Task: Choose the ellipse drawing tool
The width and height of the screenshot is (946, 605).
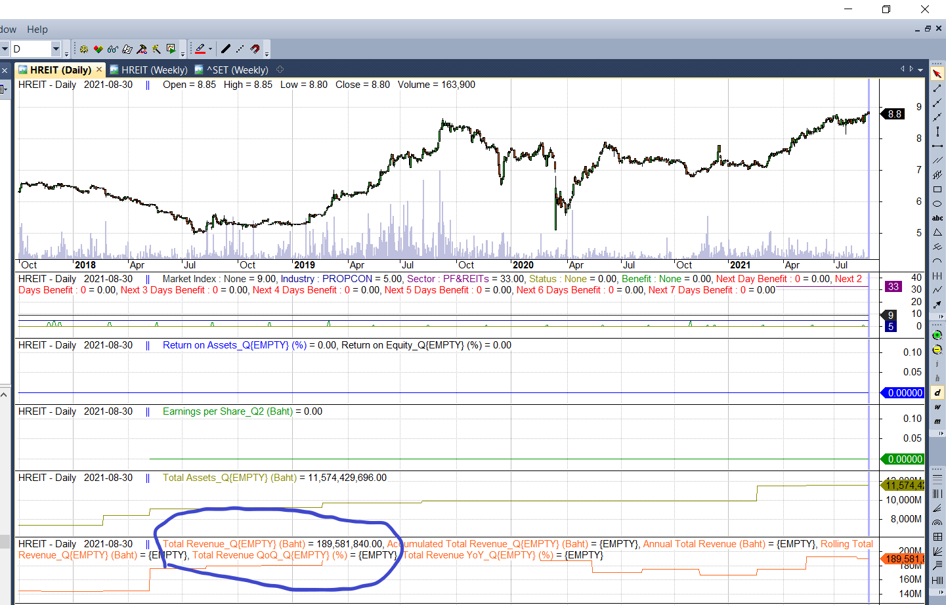Action: point(937,204)
